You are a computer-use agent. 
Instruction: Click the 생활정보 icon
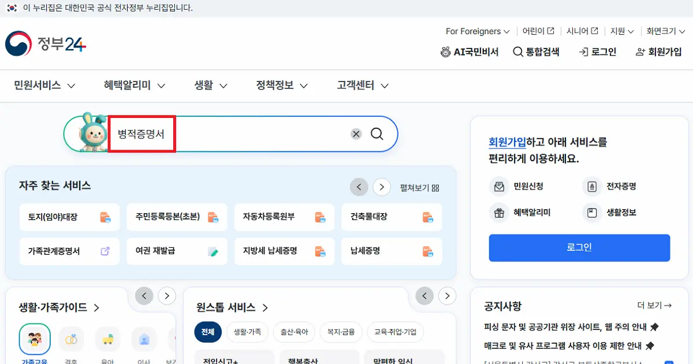[591, 213]
